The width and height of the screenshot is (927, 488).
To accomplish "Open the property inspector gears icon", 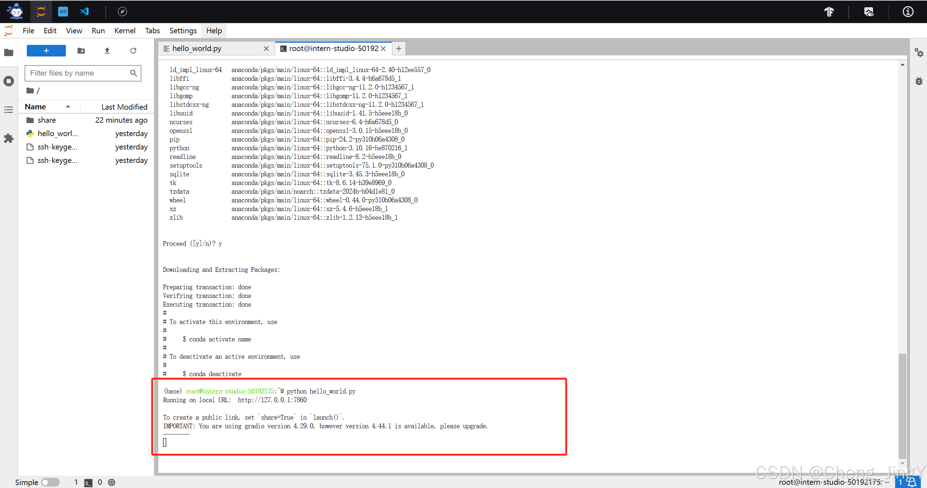I will (919, 53).
